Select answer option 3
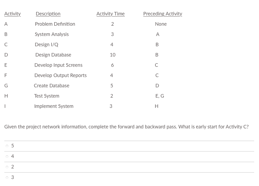 (12, 177)
